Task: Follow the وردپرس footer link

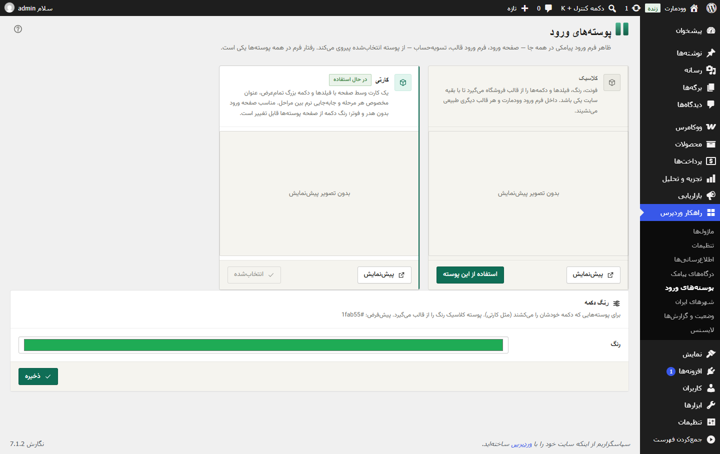Action: pos(521,444)
